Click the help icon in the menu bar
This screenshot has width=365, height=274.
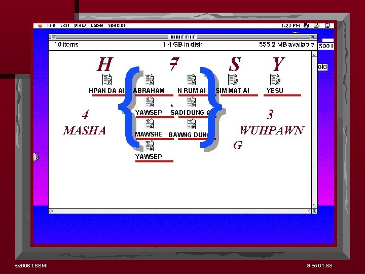(x=316, y=25)
